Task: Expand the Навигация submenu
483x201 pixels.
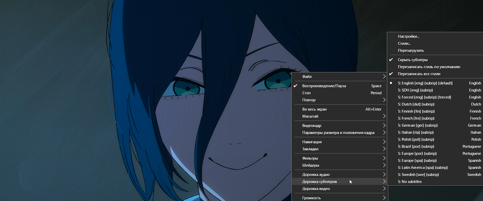Action: (340, 142)
